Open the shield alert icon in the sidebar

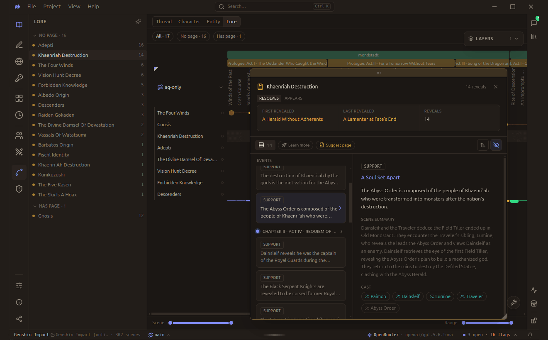point(19,189)
